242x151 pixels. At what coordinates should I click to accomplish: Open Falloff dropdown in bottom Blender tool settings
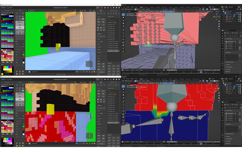pyautogui.click(x=187, y=83)
